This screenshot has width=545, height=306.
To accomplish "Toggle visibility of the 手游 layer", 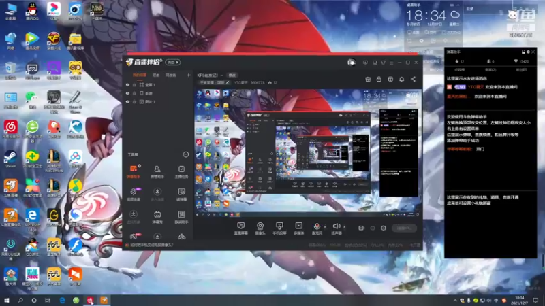I will coord(127,93).
